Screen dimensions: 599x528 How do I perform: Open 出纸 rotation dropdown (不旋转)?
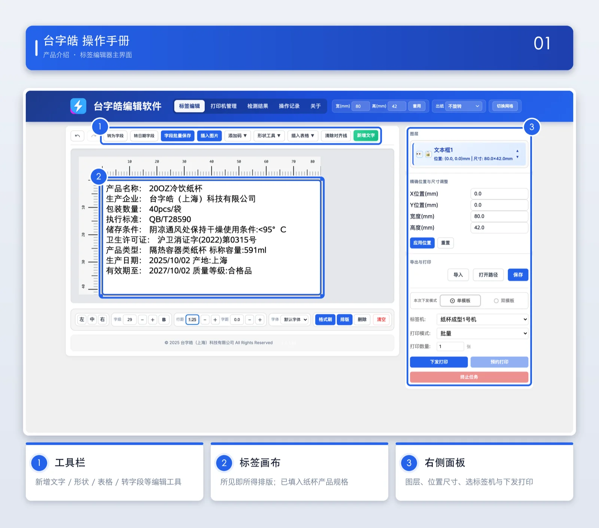point(464,106)
